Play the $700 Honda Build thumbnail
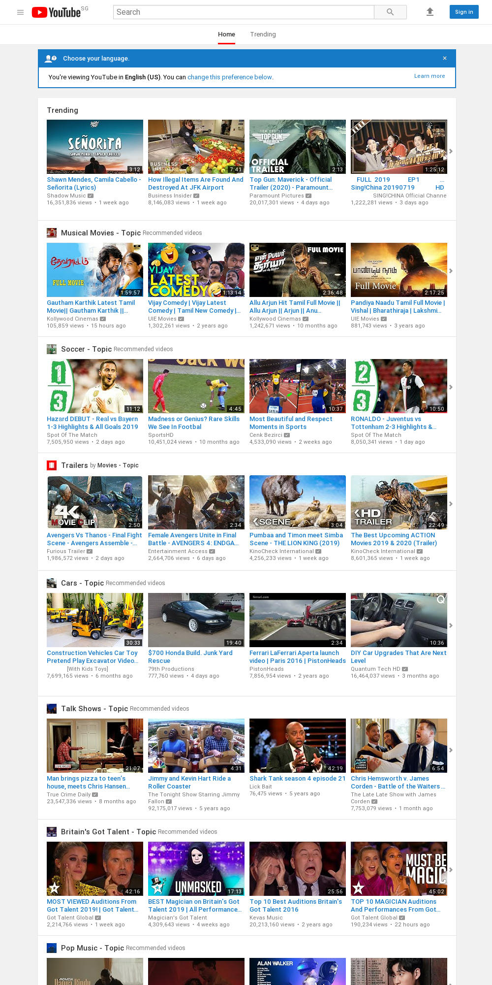The image size is (492, 985). coord(196,620)
